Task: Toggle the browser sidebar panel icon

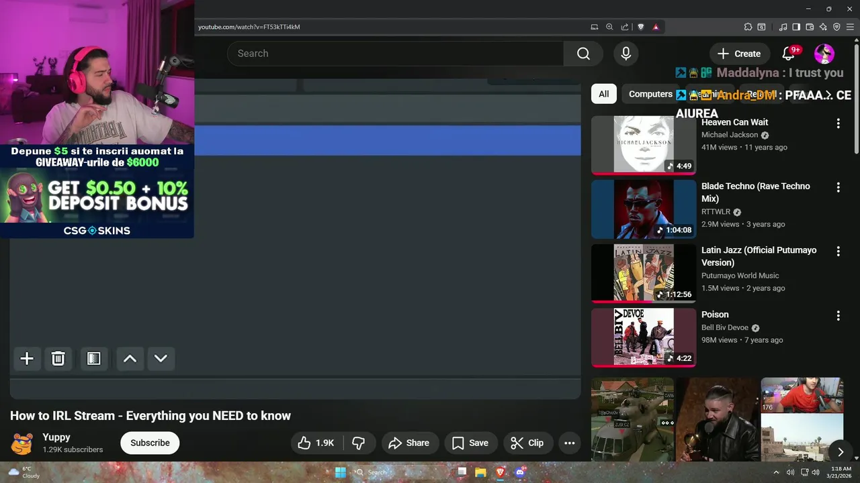Action: [796, 27]
